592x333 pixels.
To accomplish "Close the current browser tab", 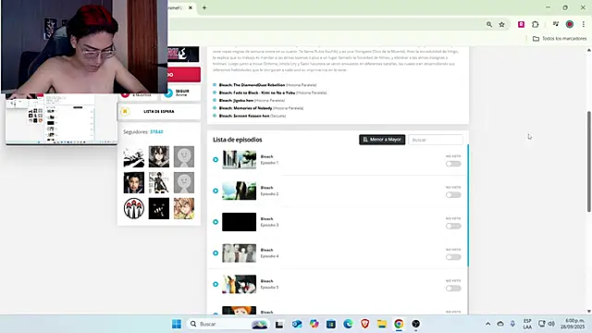I will (x=191, y=7).
